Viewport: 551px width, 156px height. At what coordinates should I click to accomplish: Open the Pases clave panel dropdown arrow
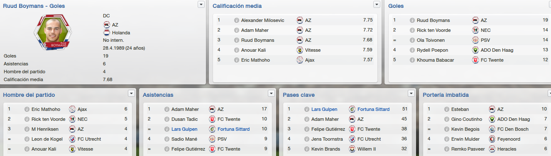click(x=411, y=93)
